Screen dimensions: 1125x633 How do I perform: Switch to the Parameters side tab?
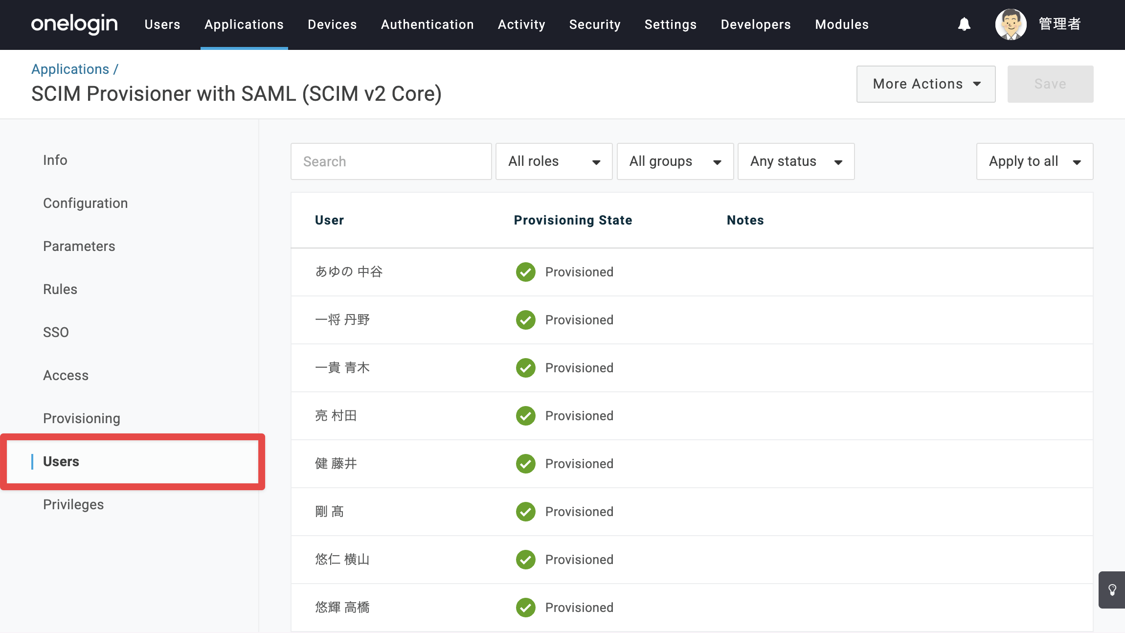(79, 247)
